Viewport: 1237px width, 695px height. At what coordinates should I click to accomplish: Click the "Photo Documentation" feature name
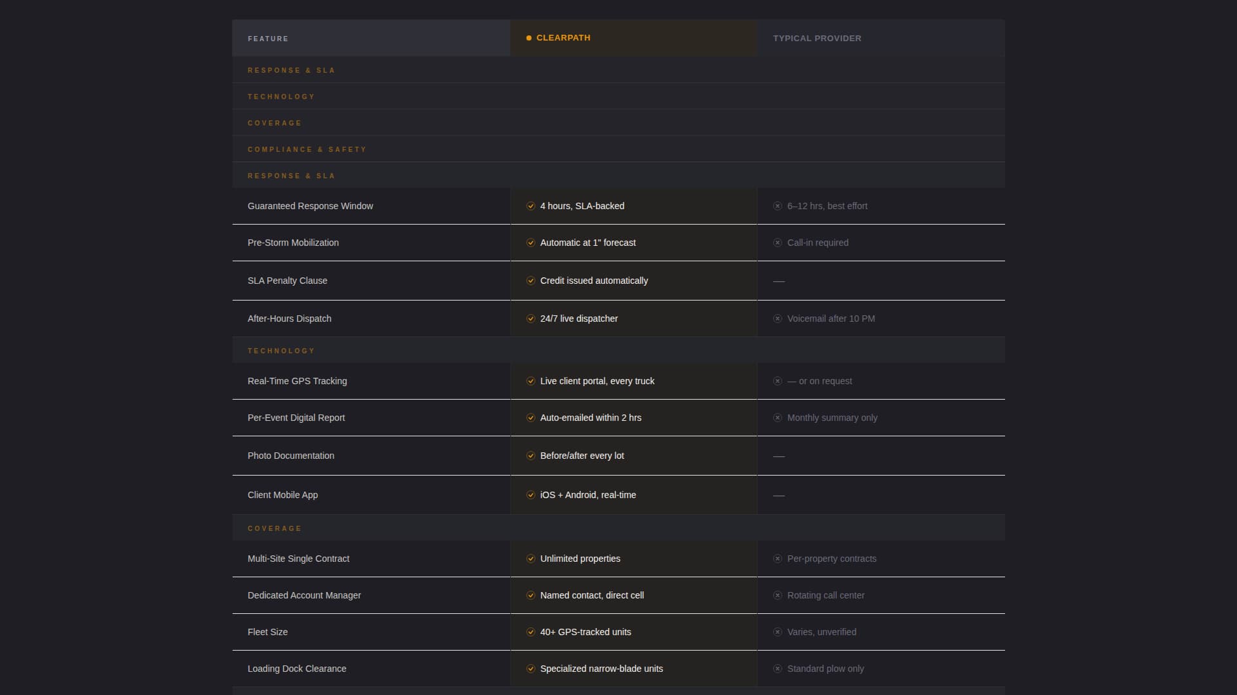tap(291, 456)
